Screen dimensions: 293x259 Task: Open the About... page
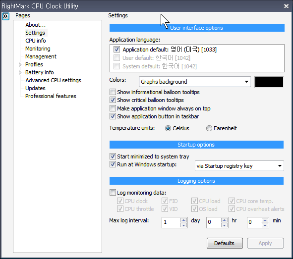pos(36,25)
